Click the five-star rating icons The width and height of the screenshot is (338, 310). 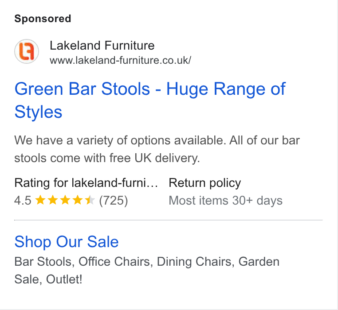point(65,200)
